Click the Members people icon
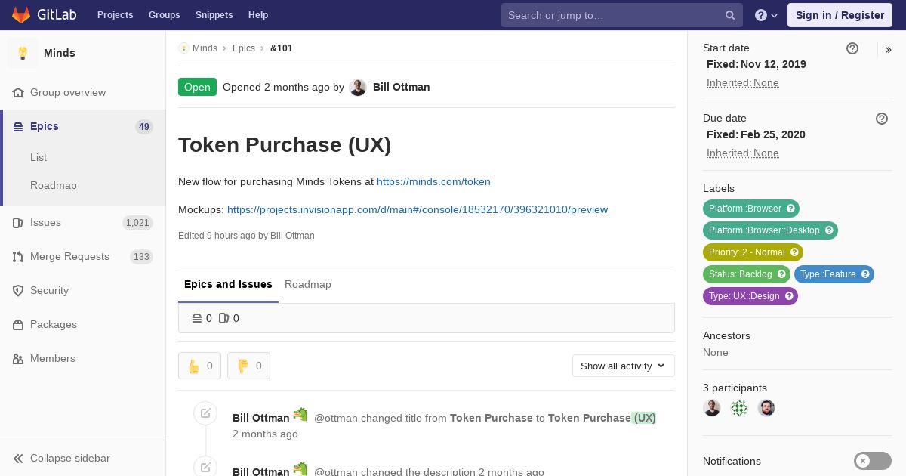Viewport: 906px width, 476px height. point(18,359)
